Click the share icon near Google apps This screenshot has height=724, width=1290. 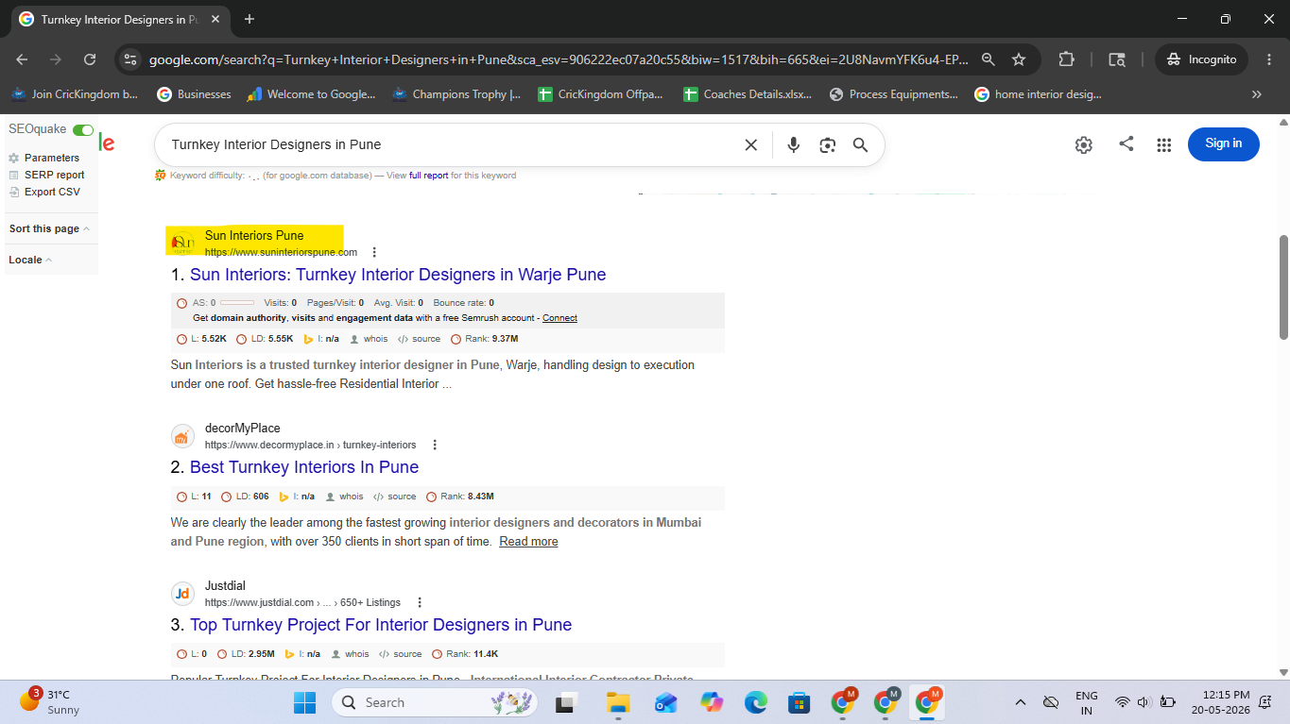[1127, 143]
